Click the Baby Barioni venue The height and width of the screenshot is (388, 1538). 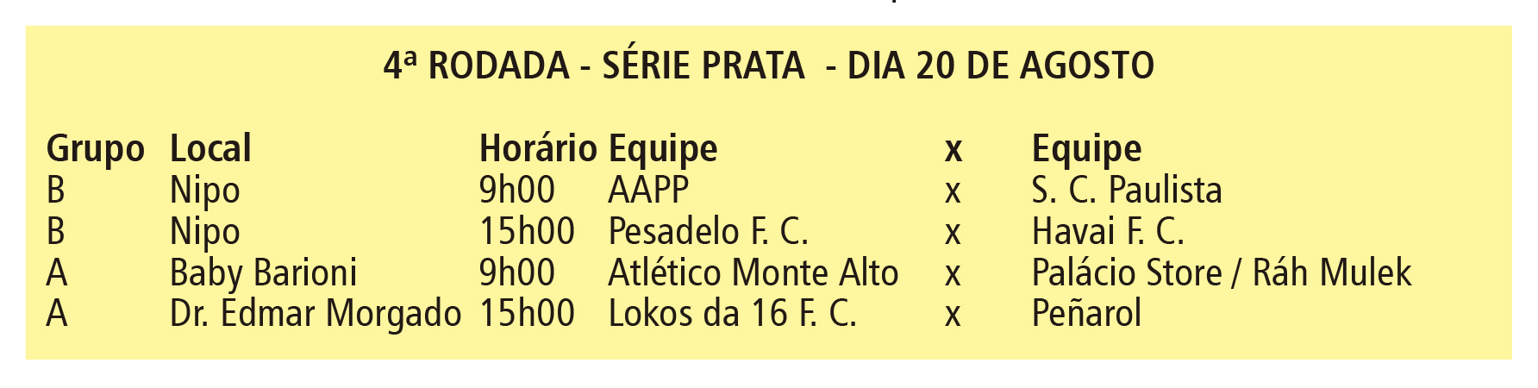click(263, 273)
